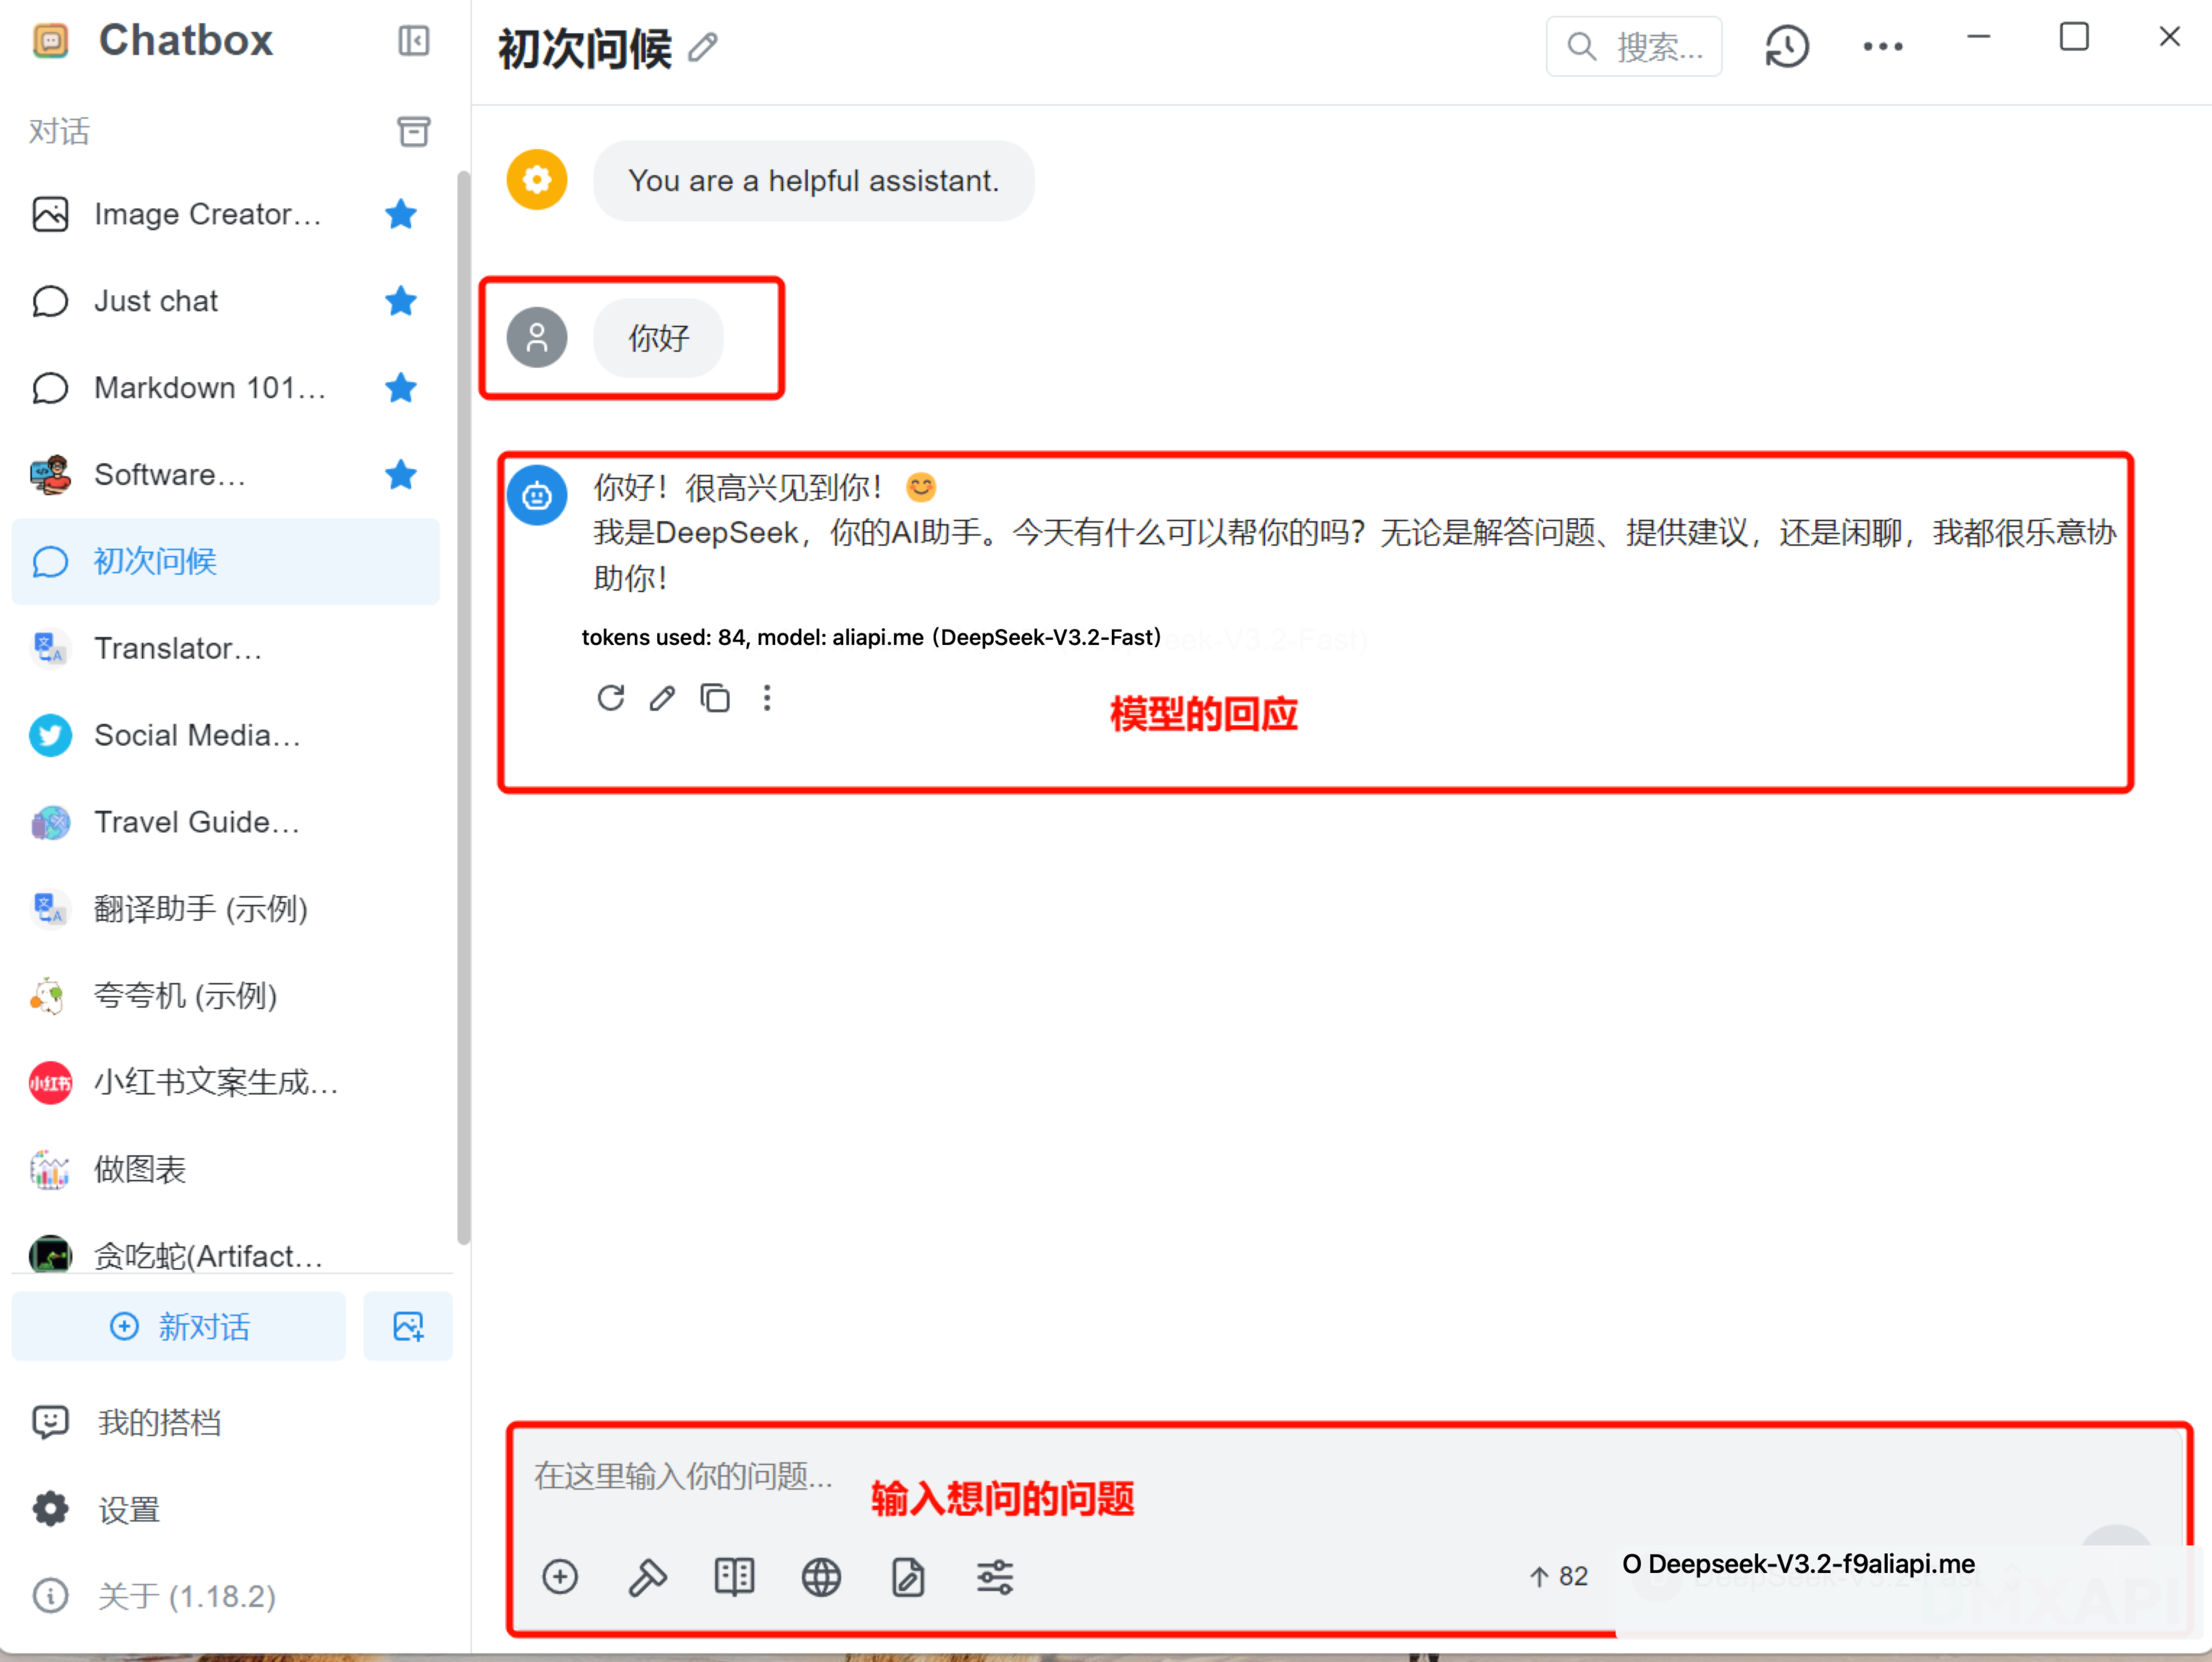Create a new image conversation icon
Screen dimensions: 2212x1662
(x=408, y=1327)
